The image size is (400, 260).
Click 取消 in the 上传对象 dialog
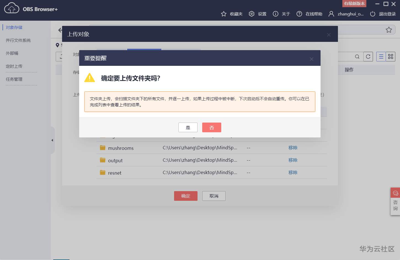(x=214, y=196)
